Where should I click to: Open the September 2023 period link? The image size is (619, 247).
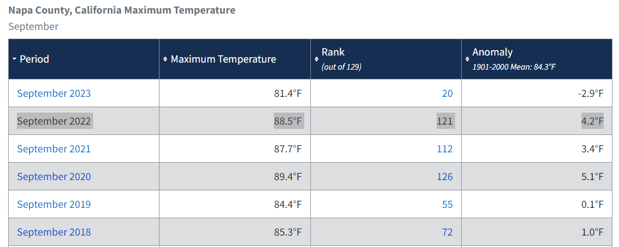[x=54, y=93]
